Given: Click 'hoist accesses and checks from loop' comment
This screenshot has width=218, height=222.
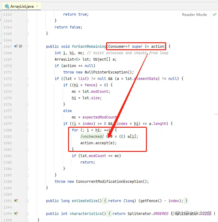Looking at the screenshot, I should [x=128, y=53].
